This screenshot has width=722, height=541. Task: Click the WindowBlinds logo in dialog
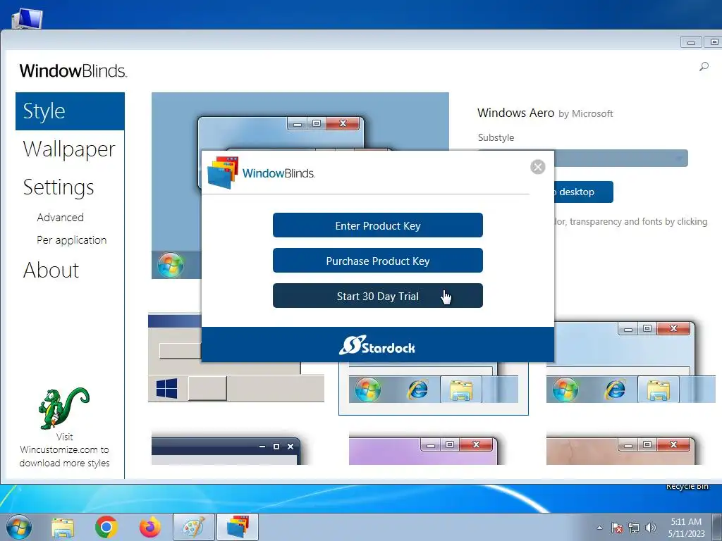pyautogui.click(x=261, y=173)
